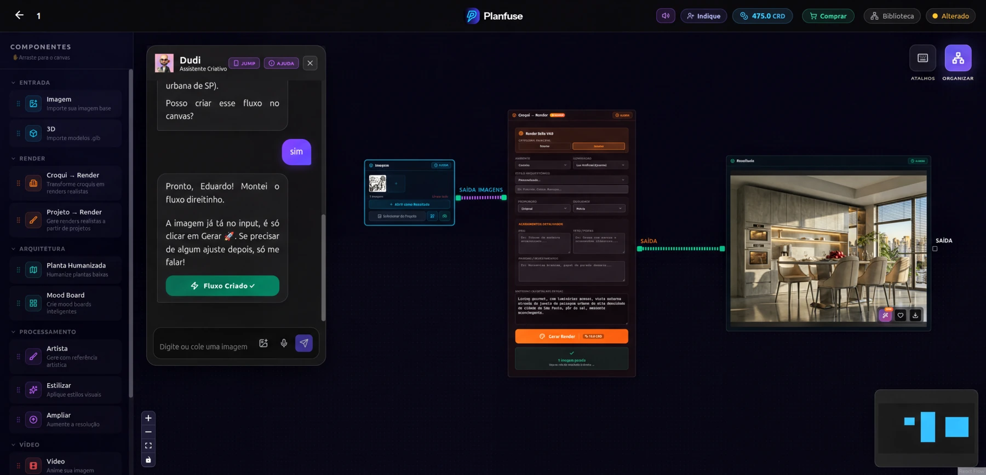The width and height of the screenshot is (986, 475).
Task: Select the Estilizar sparkle icon
Action: tap(33, 390)
